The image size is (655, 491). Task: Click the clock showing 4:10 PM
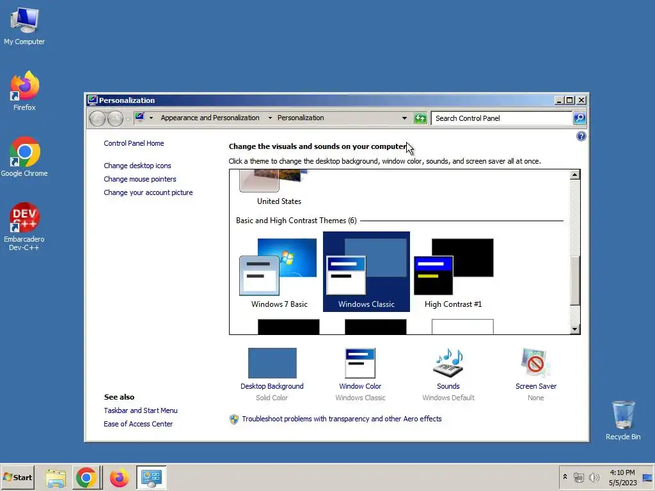click(x=622, y=478)
